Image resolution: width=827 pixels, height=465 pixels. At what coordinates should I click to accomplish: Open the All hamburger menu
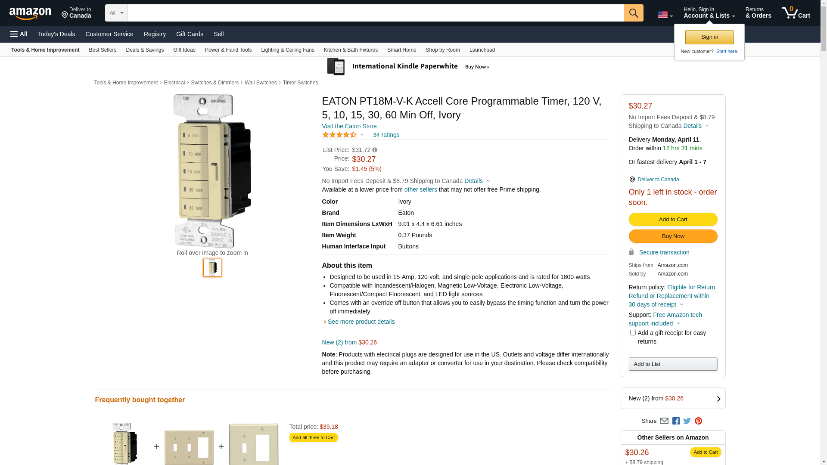pos(19,34)
